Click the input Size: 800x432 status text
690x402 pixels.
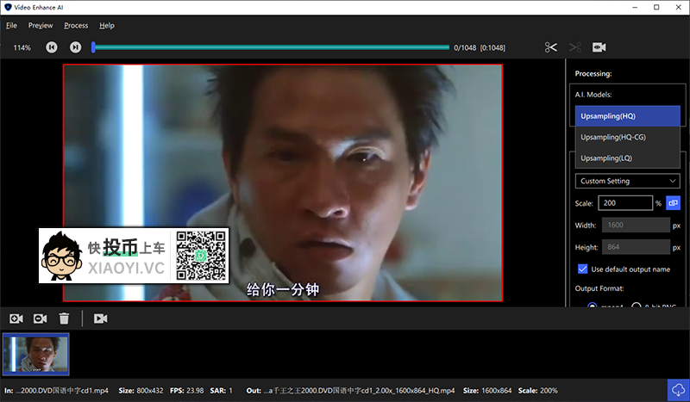pyautogui.click(x=141, y=391)
